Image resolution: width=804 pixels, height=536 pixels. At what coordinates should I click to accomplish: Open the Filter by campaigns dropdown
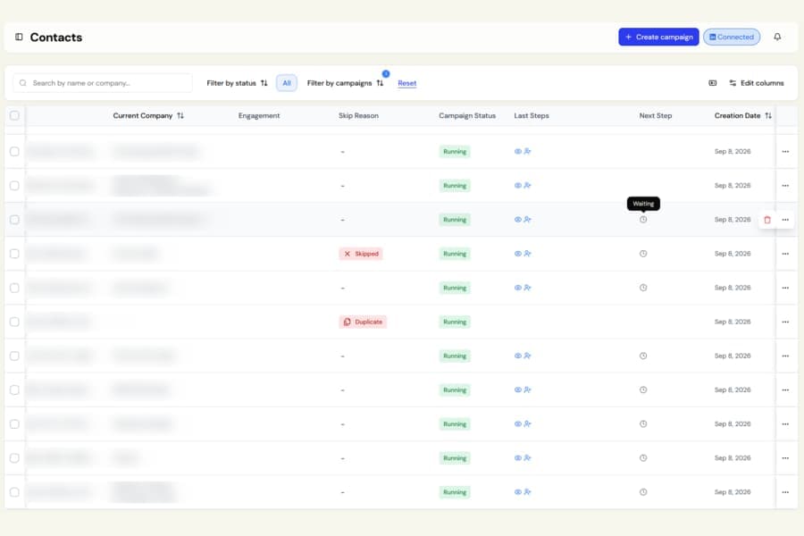pos(345,83)
